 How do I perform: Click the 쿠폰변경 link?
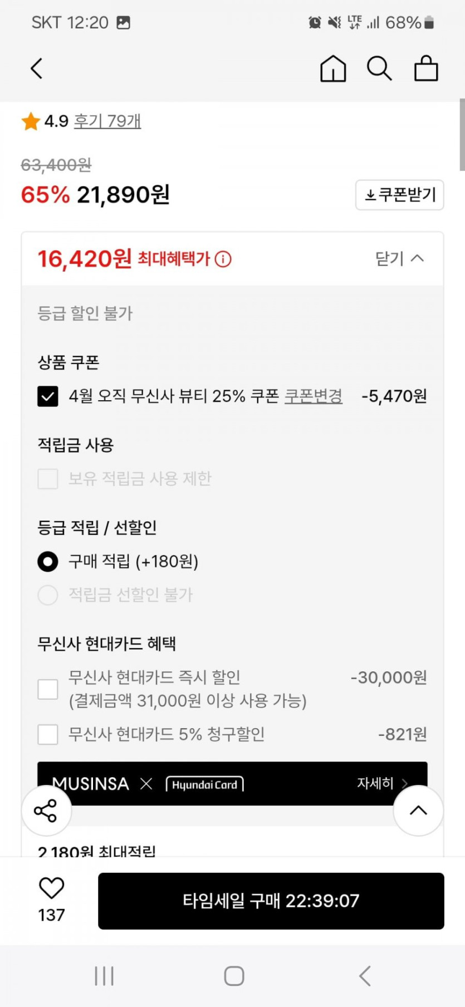click(314, 396)
